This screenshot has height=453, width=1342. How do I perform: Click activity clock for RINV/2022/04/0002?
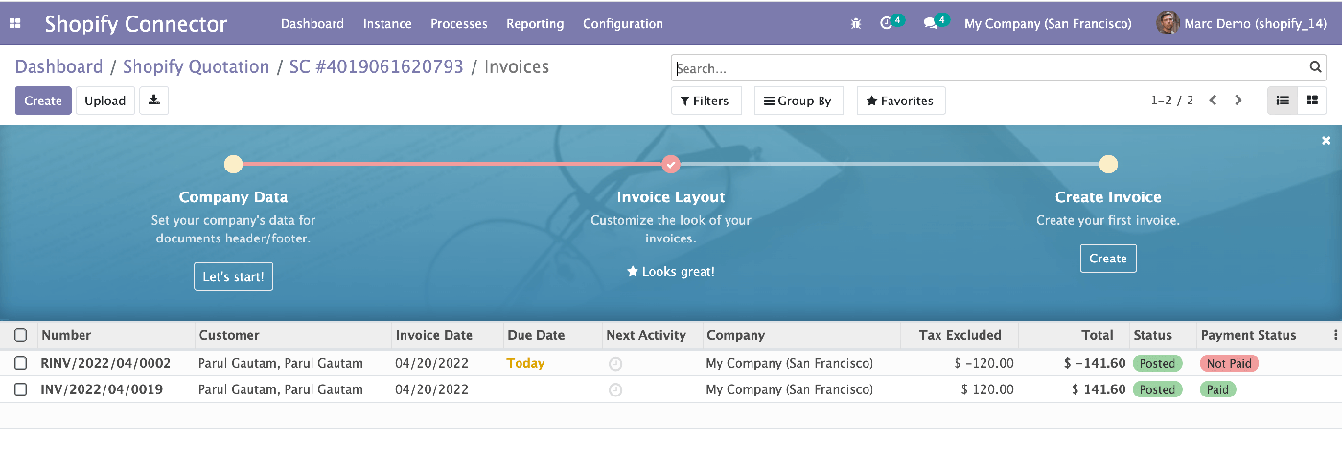pos(615,364)
